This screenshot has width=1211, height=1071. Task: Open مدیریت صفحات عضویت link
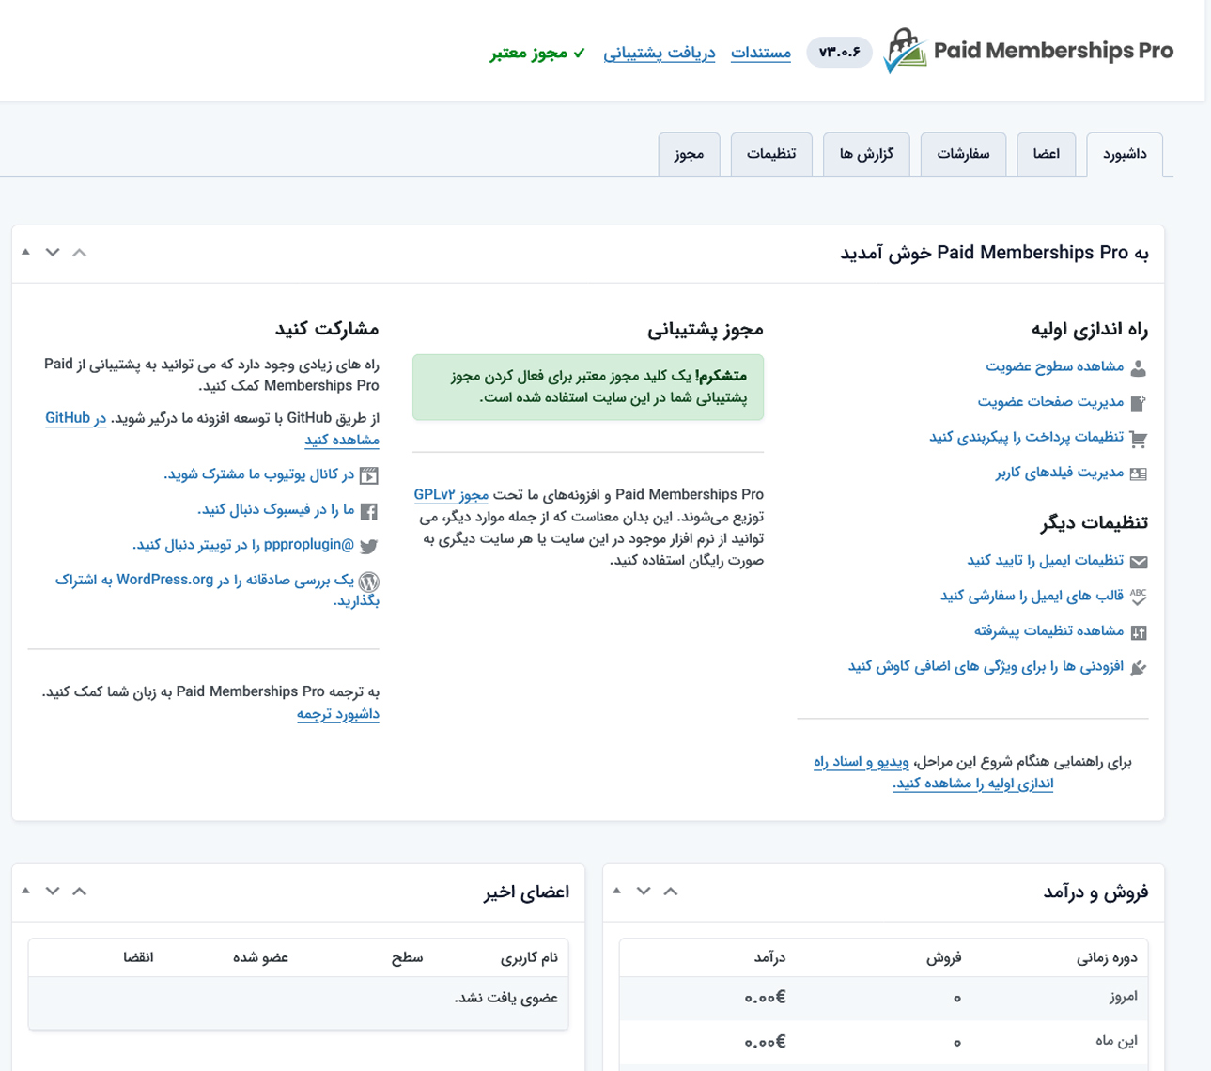pos(1050,402)
